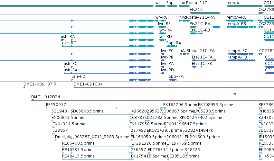Select the Ets21C-PB protein label
Viewport: 274px width, 161px height.
point(202,64)
